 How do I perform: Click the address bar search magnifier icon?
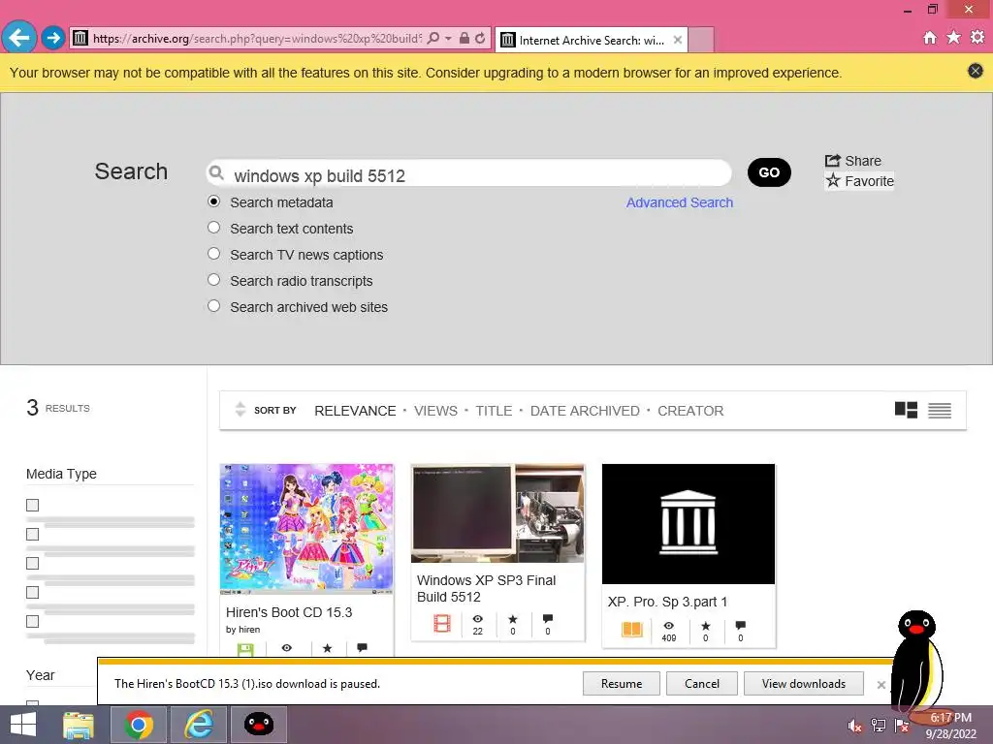click(x=433, y=38)
